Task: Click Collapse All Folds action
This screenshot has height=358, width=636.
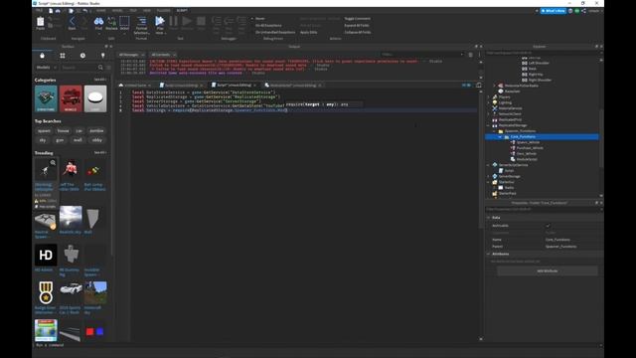Action: point(358,33)
